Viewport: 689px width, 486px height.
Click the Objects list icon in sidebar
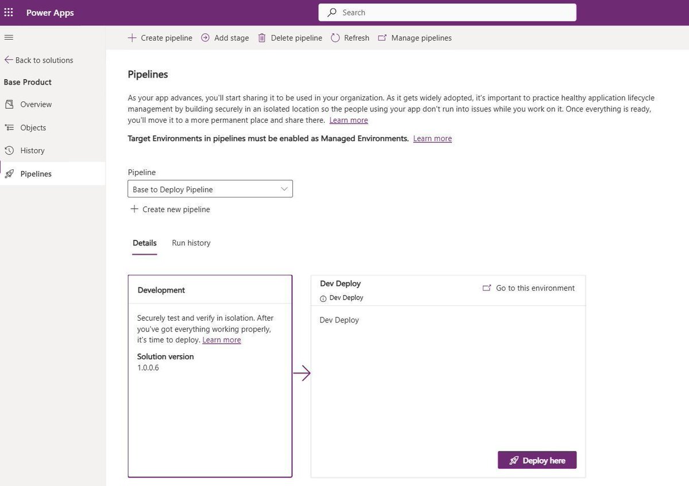coord(9,127)
